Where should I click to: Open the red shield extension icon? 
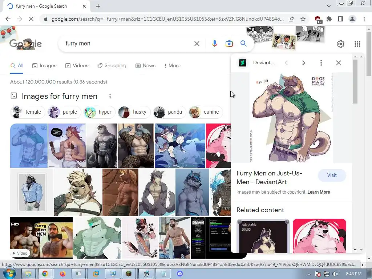318,20
